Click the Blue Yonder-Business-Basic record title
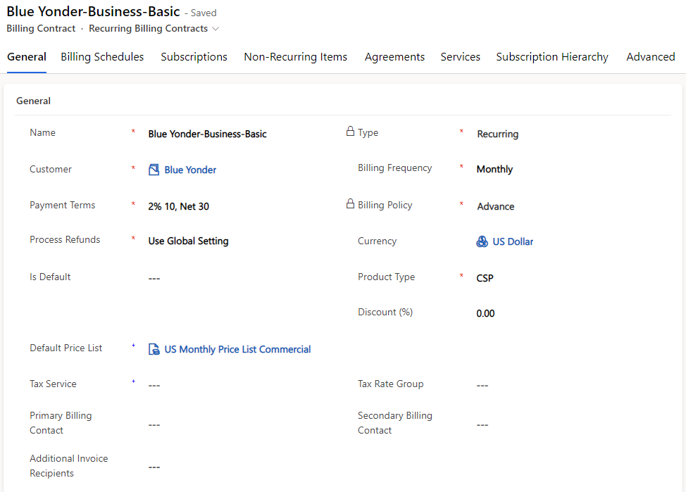 pos(93,11)
